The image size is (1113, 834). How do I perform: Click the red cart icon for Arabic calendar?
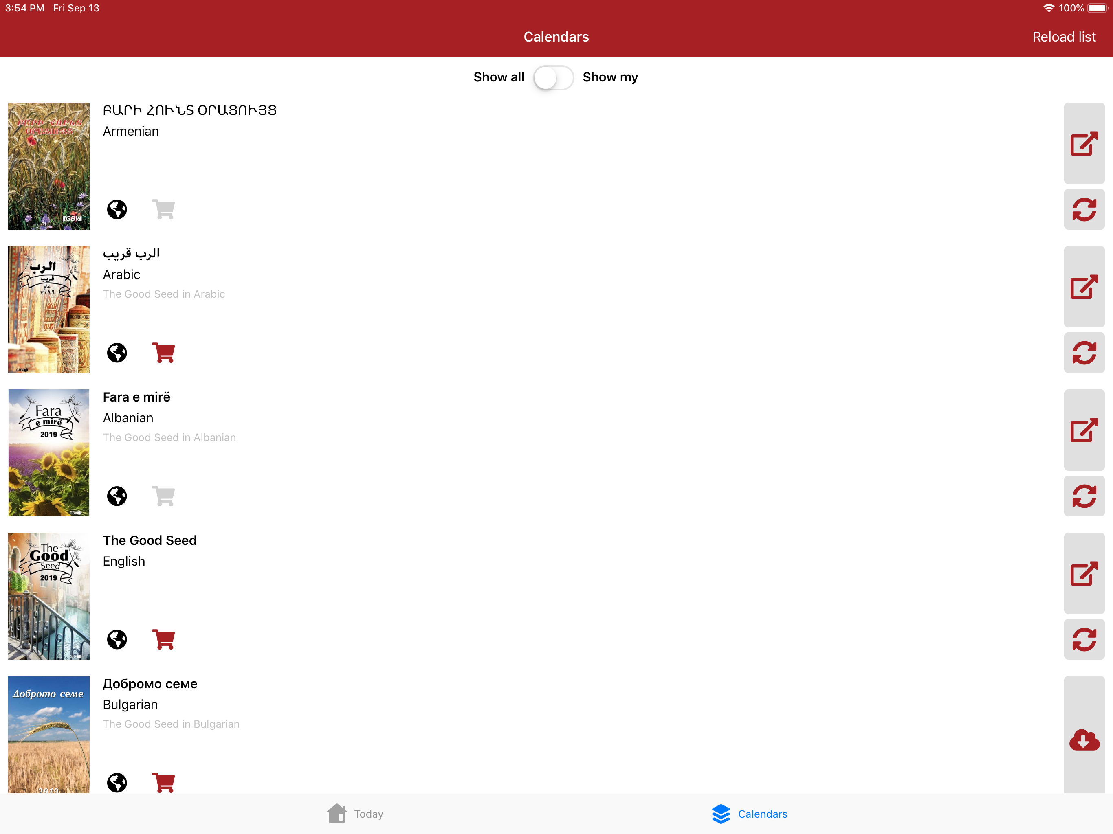point(163,353)
